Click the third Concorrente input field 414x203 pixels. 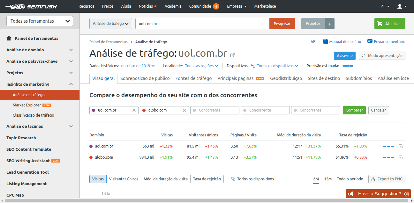tap(316, 110)
